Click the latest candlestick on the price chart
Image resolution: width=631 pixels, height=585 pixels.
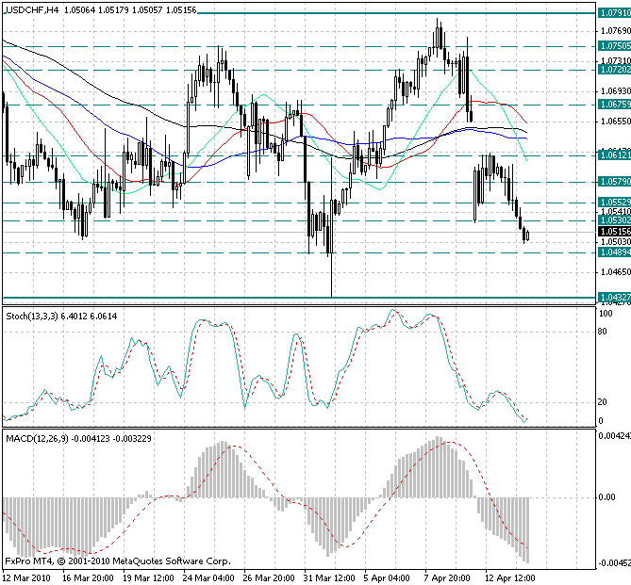click(x=527, y=236)
